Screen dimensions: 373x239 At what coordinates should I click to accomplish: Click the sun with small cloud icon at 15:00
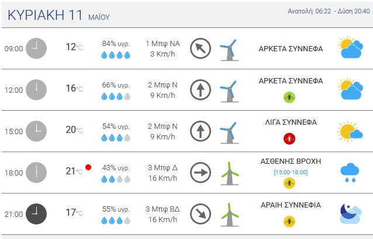point(350,131)
